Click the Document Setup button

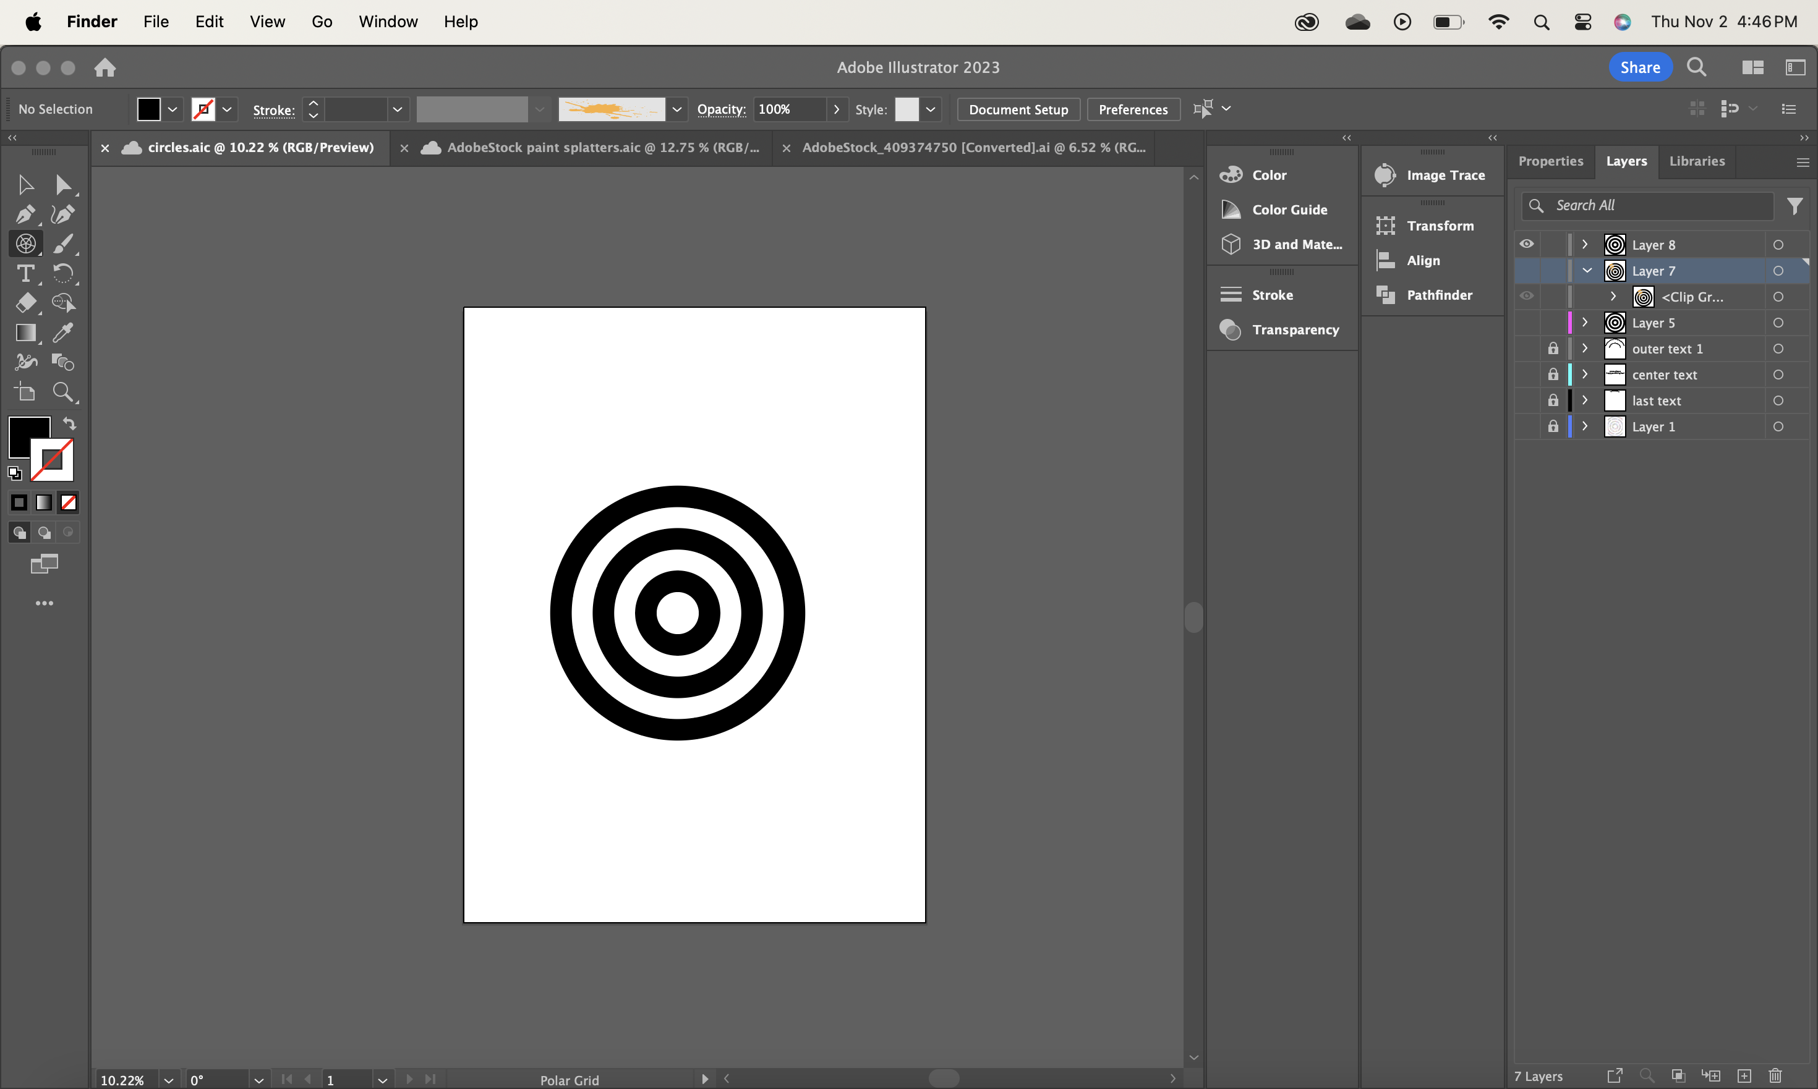pos(1017,109)
